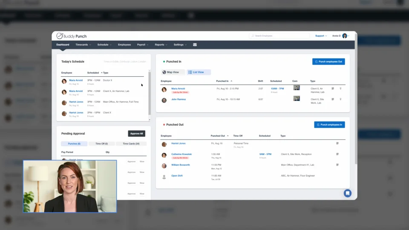This screenshot has width=409, height=230.
Task: Click note icon in John Ramirez row
Action: tap(333, 99)
